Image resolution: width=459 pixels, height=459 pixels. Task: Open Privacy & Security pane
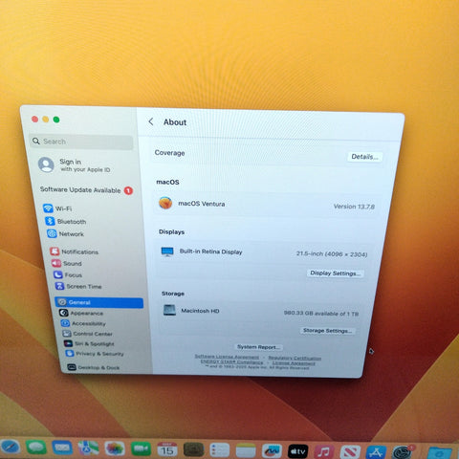click(x=95, y=354)
